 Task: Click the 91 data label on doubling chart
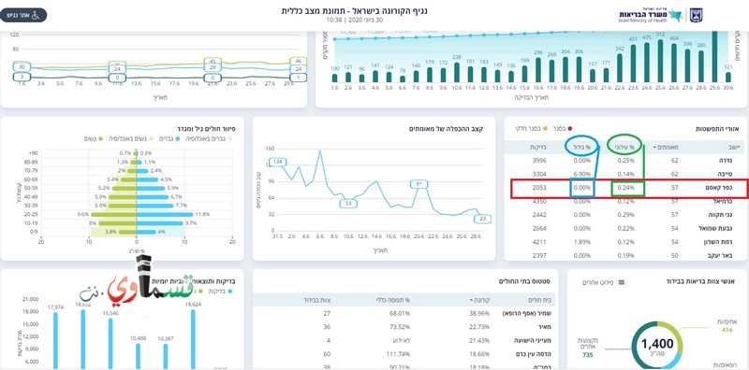[x=419, y=183]
